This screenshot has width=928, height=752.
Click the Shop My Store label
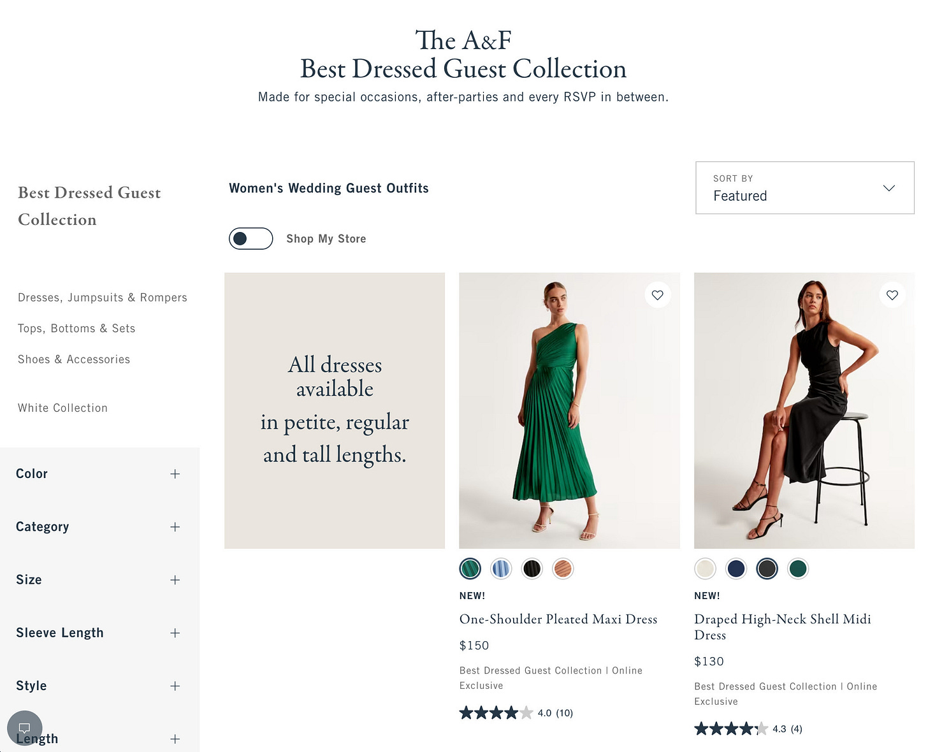click(x=326, y=239)
